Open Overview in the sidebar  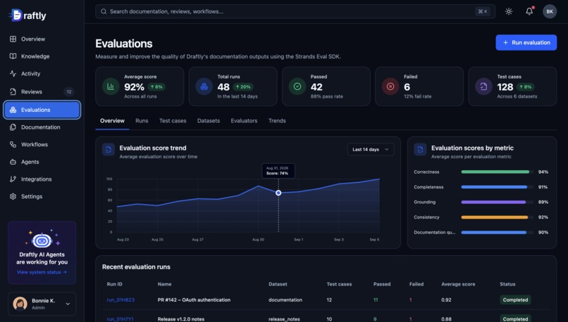click(42, 39)
